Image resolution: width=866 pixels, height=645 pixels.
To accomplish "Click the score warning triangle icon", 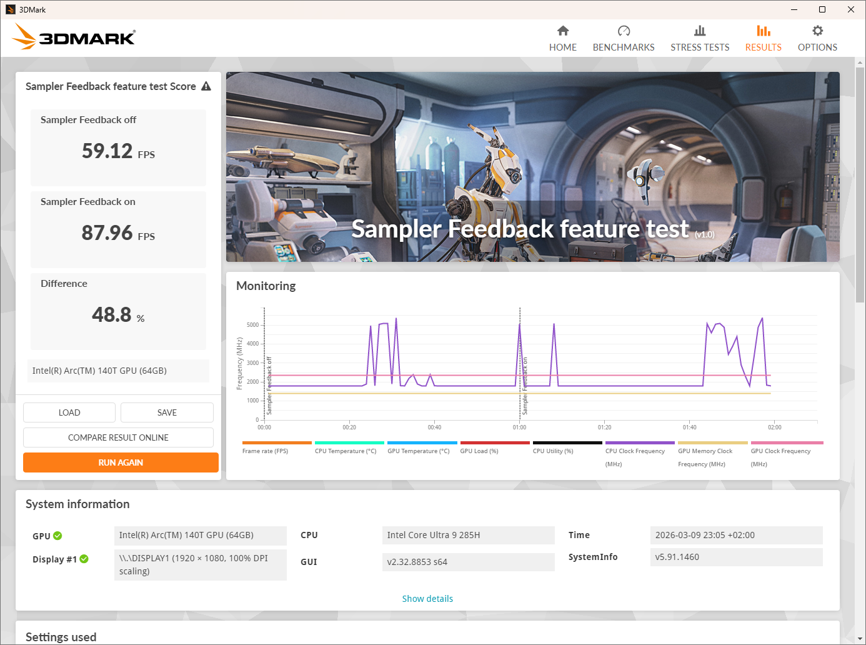I will 206,87.
